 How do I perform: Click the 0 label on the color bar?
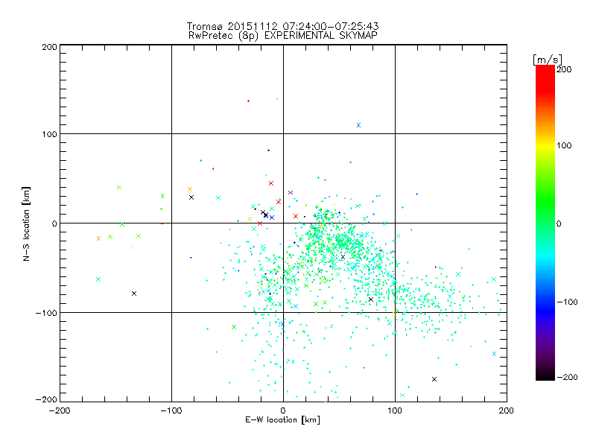pyautogui.click(x=559, y=223)
